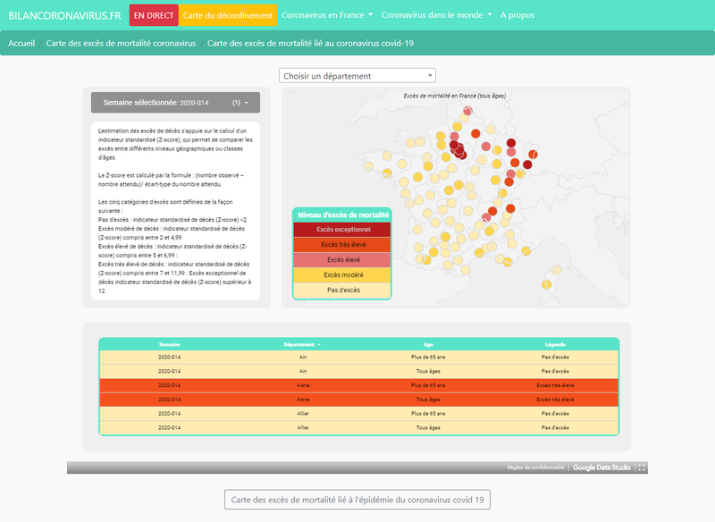Click the fullscreen icon in the Data Studio bar

point(642,466)
